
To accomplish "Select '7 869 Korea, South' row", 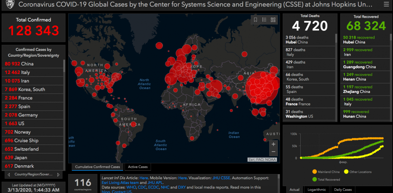I will tap(32, 89).
